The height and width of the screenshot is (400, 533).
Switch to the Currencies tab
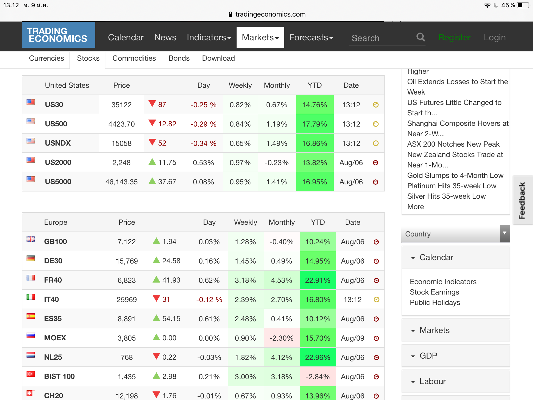[47, 58]
